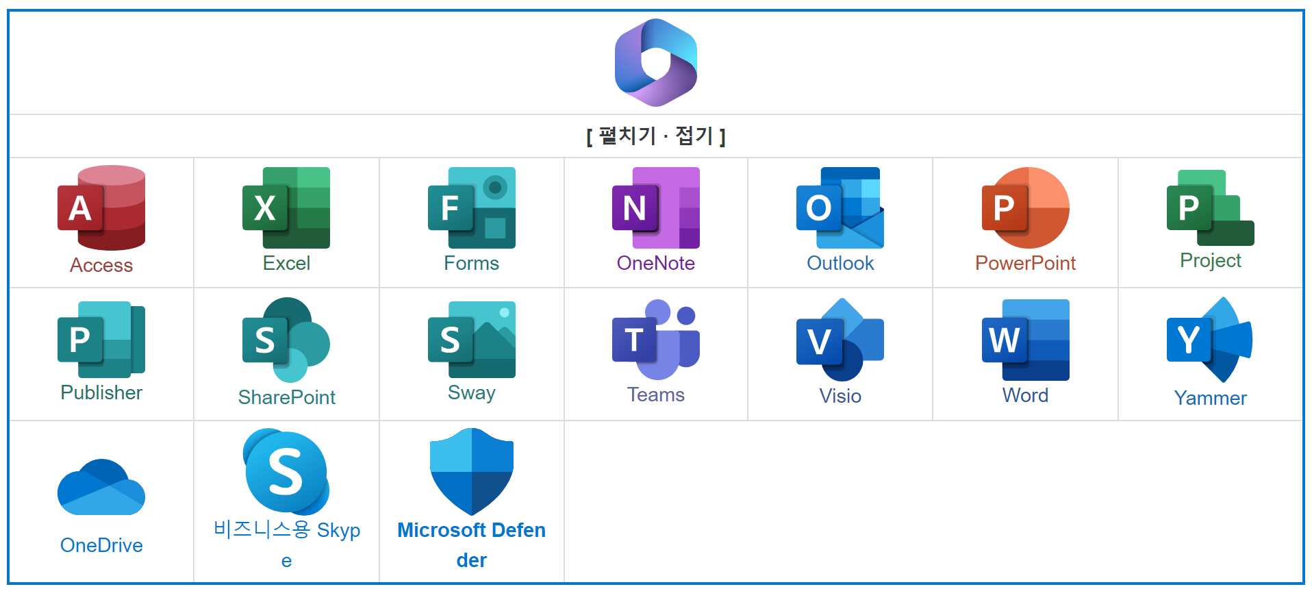
Task: Follow the Word text link
Action: tap(1025, 395)
